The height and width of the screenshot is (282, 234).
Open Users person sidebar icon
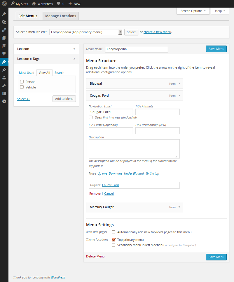4,78
